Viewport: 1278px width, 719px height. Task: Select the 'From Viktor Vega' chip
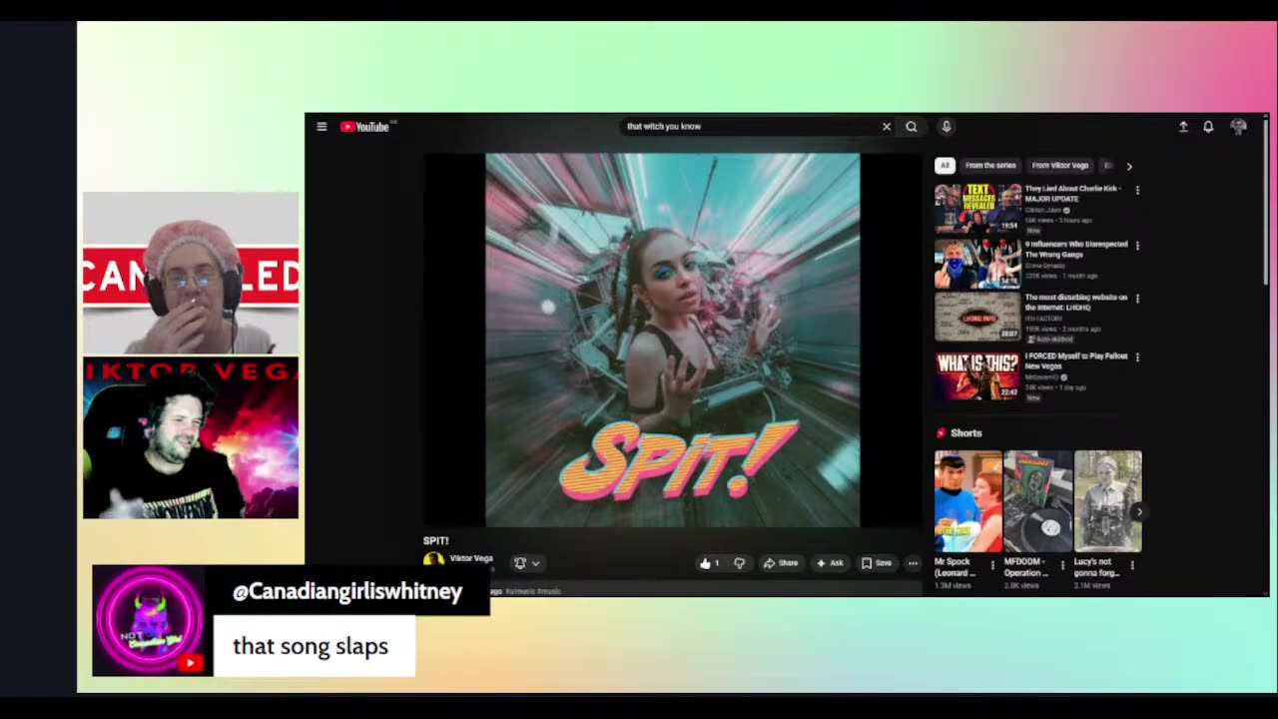[1059, 166]
